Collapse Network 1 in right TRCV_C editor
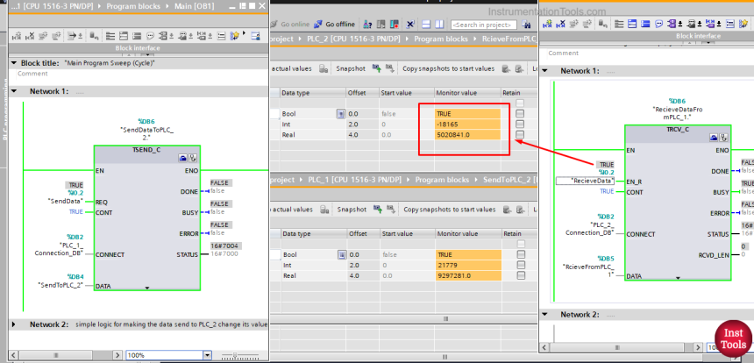 544,71
